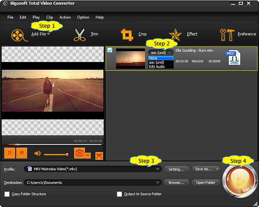This screenshot has width=259, height=207.
Task: Click the 38.00MB file size text
Action: 214,61
